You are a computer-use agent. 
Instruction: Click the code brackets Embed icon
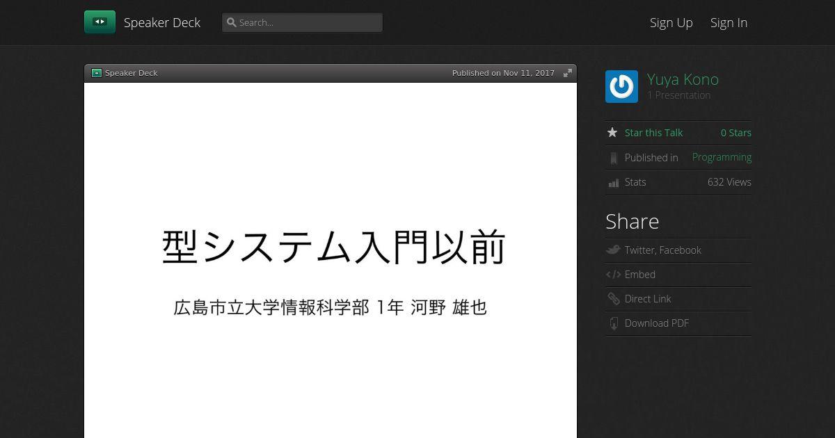613,275
